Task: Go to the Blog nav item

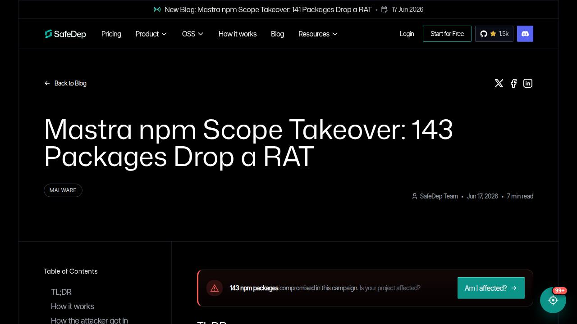Action: (x=277, y=34)
